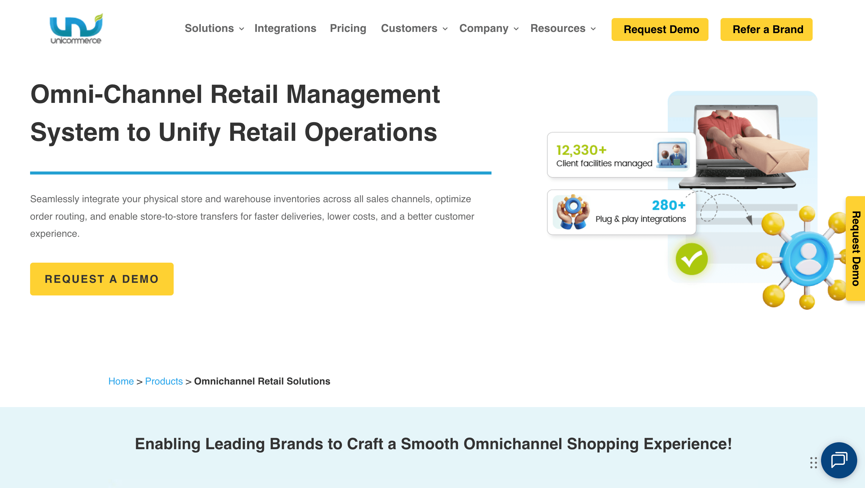The width and height of the screenshot is (865, 488).
Task: Click the Request Demo button
Action: [x=659, y=29]
